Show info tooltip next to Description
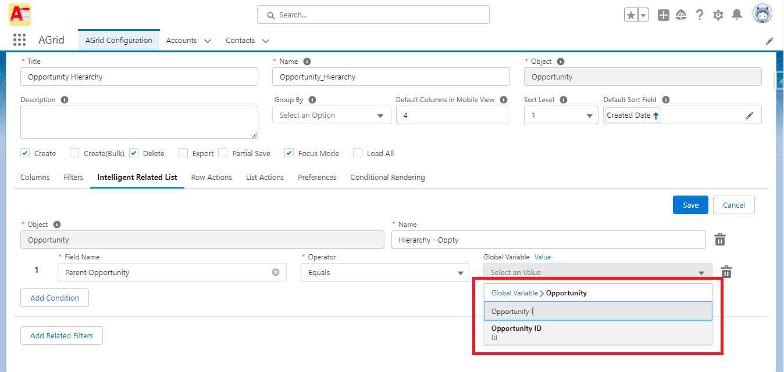Viewport: 784px width, 372px height. click(65, 100)
